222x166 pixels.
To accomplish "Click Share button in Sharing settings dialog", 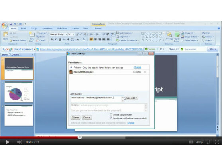I will point(75,117).
